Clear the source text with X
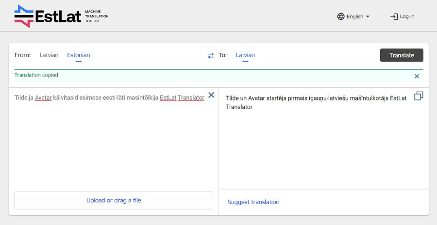The width and height of the screenshot is (437, 225). click(x=211, y=95)
